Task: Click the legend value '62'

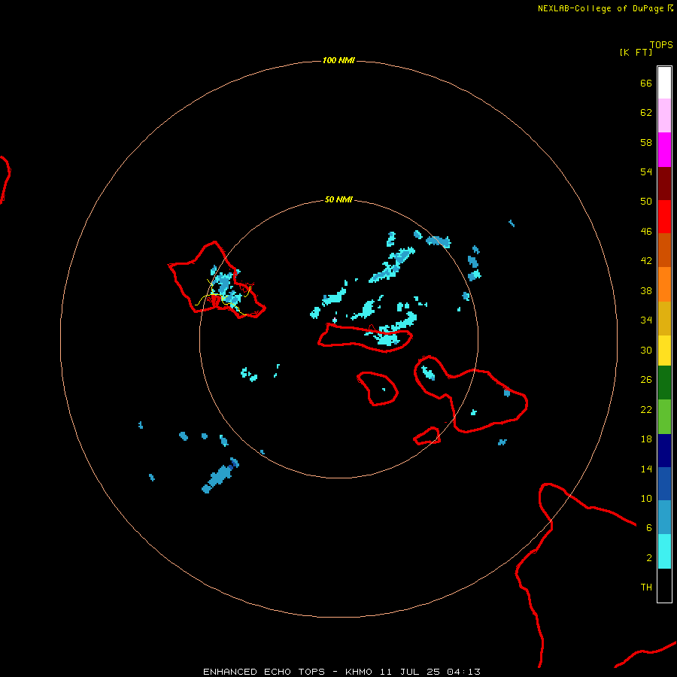Action: [646, 113]
